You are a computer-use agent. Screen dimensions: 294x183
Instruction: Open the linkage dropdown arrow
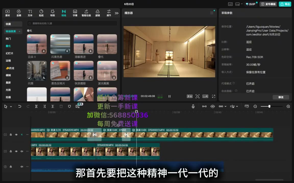click(x=226, y=106)
